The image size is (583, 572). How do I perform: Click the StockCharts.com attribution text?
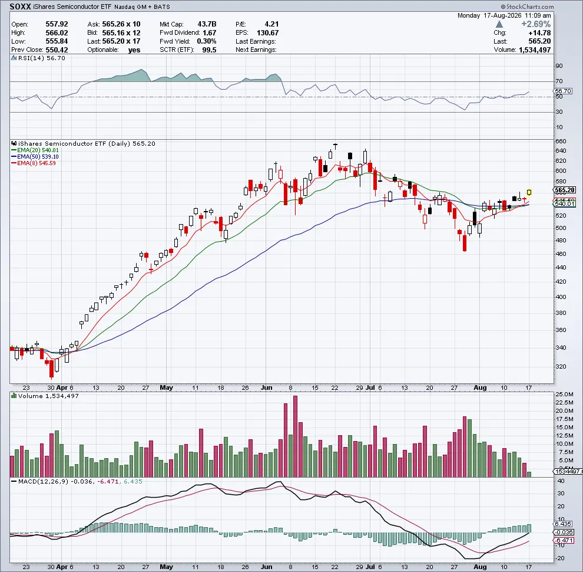coord(527,6)
